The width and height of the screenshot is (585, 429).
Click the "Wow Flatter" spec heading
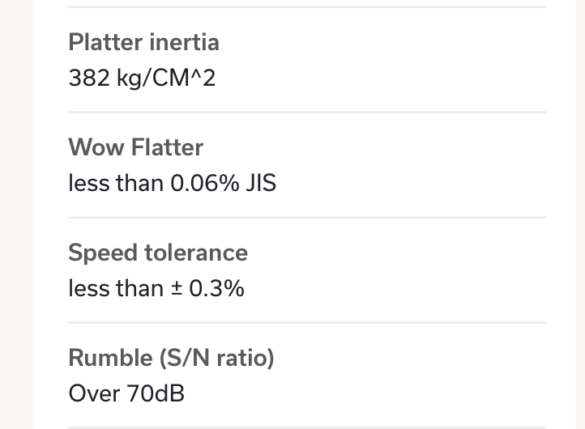(136, 147)
